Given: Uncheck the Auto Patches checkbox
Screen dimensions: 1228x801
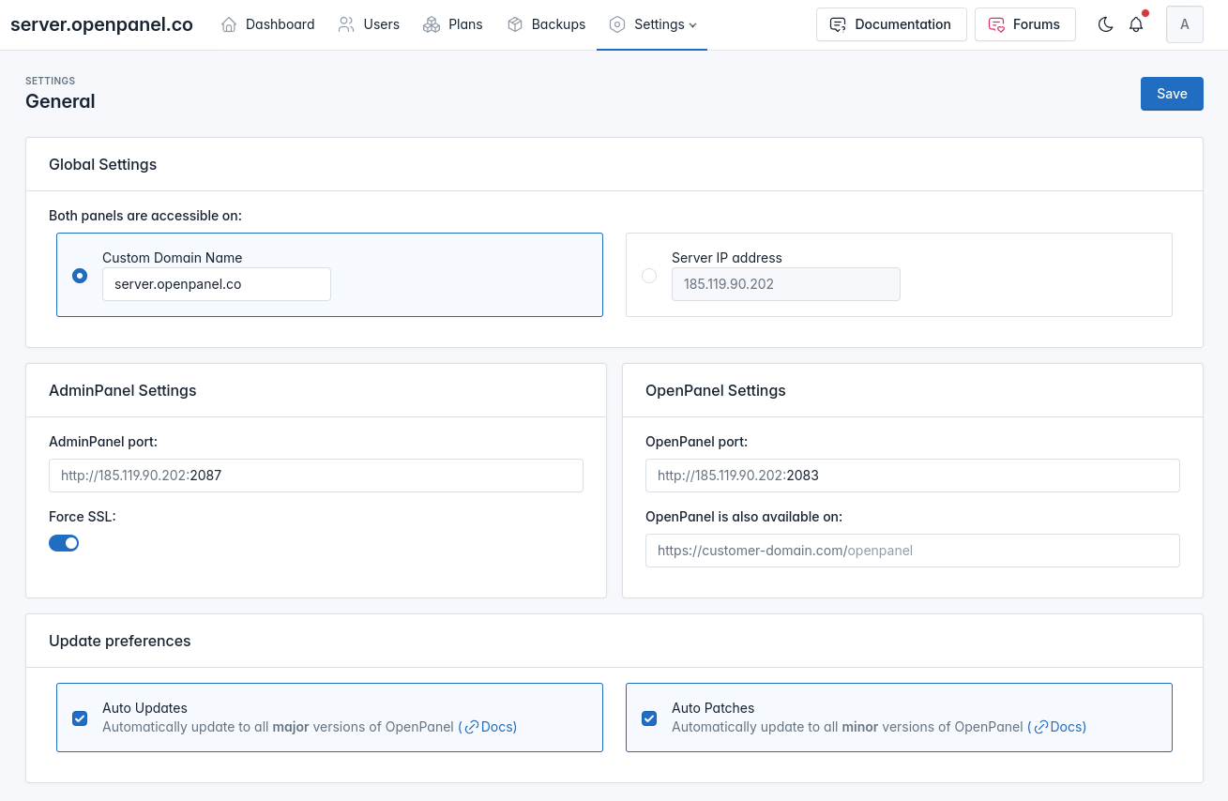Looking at the screenshot, I should (649, 718).
